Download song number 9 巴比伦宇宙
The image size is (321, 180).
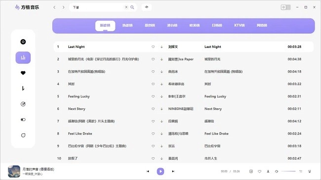(161, 146)
